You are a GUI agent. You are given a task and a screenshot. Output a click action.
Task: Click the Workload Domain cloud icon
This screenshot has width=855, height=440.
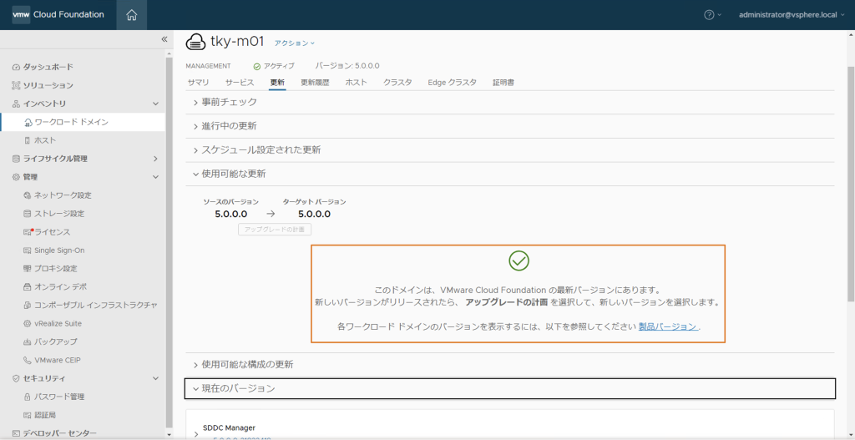pos(28,122)
